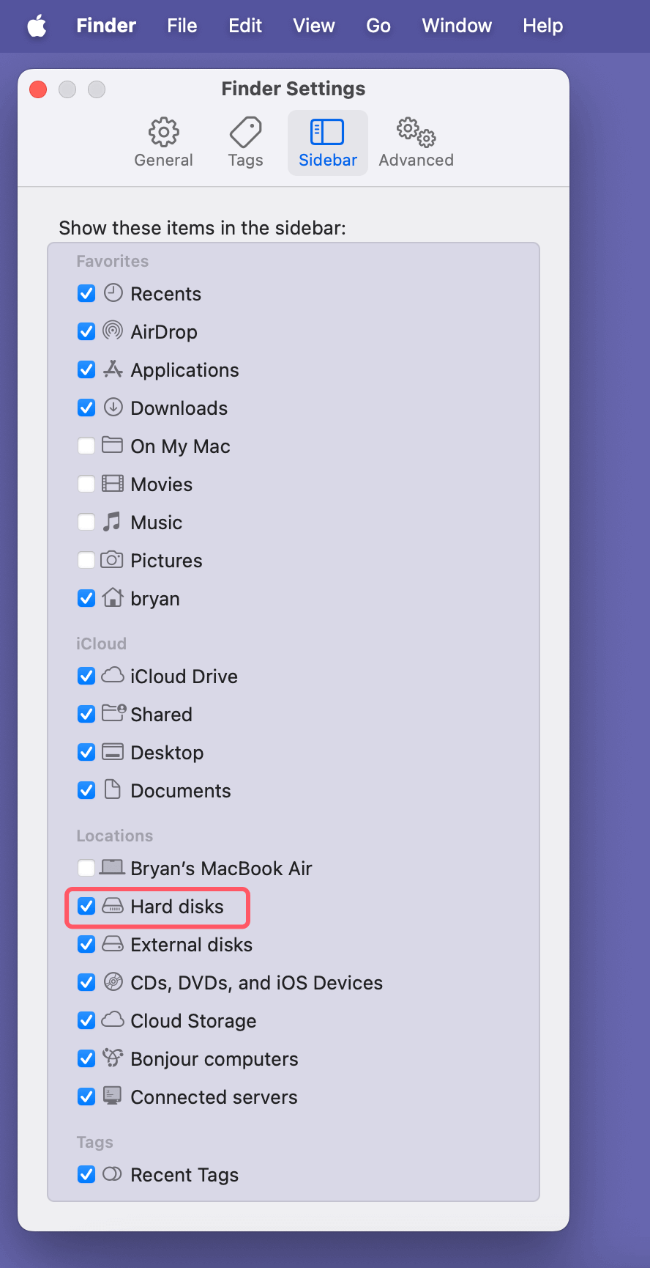Open the Apple menu

point(36,26)
